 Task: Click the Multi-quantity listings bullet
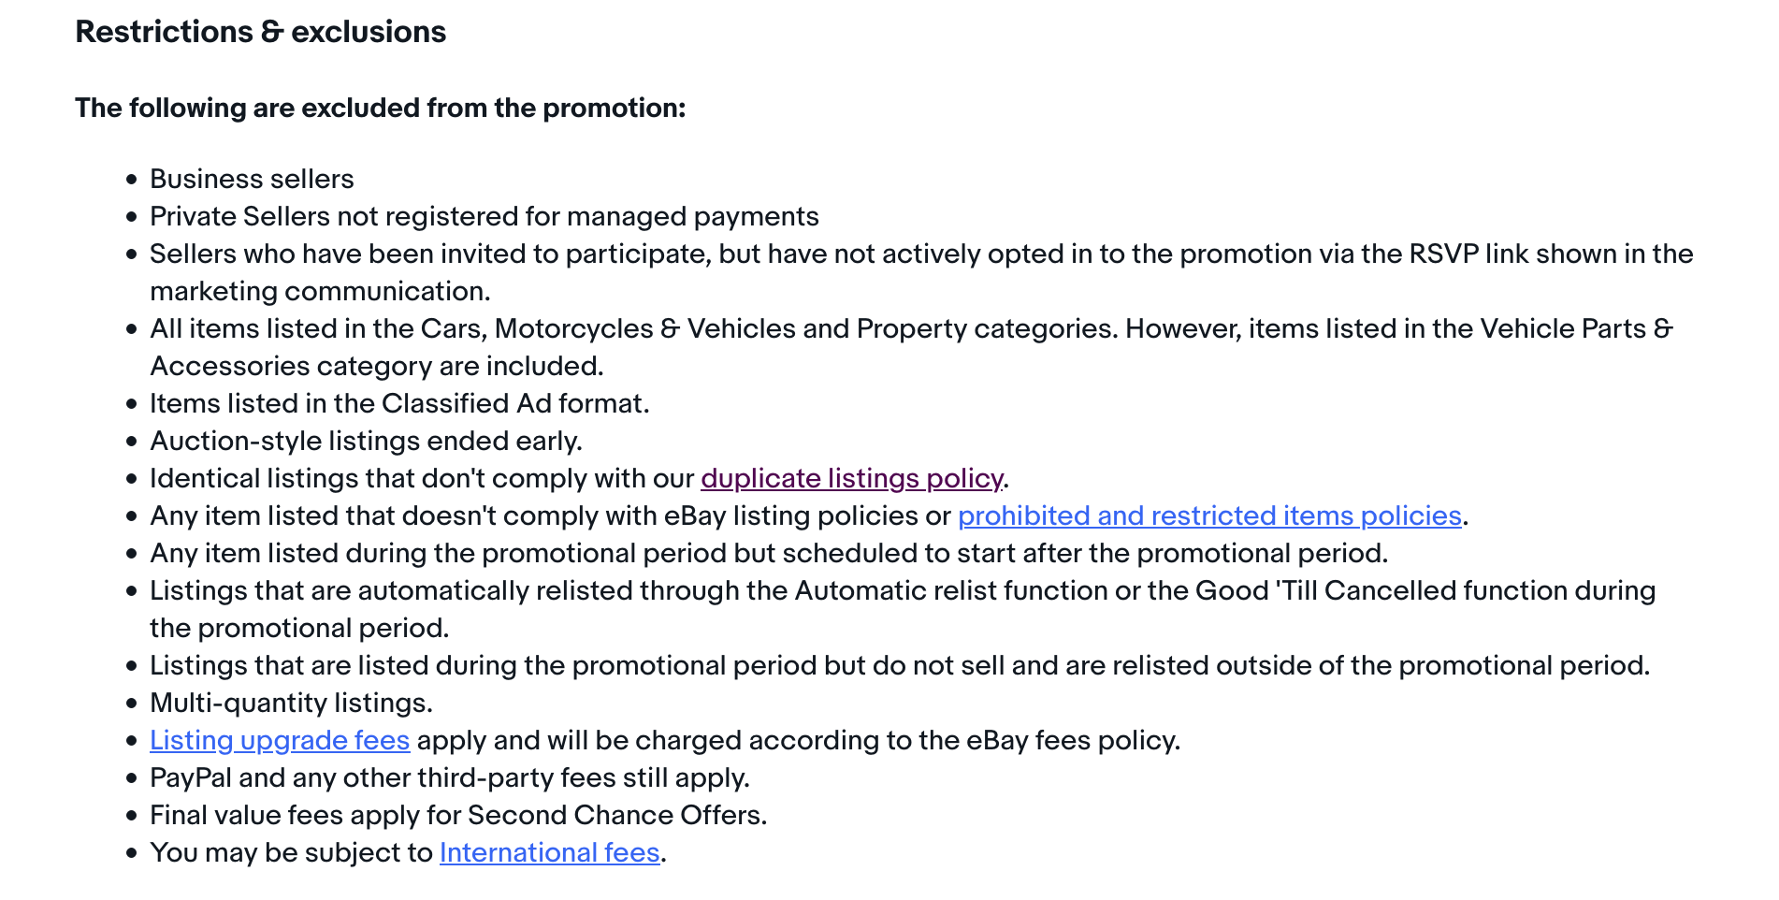(x=291, y=703)
